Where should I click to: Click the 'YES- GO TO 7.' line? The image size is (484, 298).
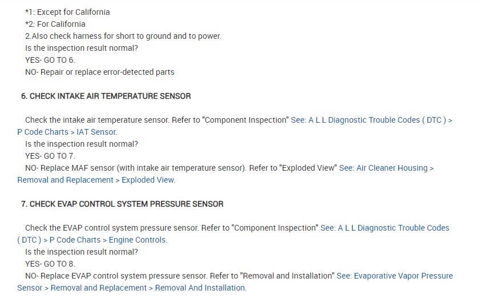pos(50,156)
